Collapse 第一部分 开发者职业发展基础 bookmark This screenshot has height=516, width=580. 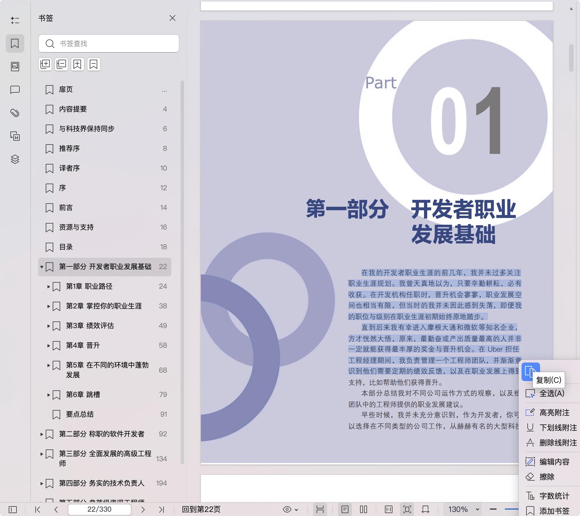tap(42, 267)
